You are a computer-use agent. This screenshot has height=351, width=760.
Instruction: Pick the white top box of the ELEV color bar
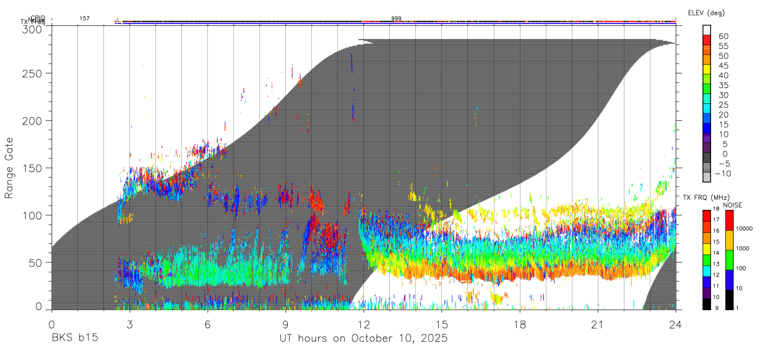pos(707,30)
